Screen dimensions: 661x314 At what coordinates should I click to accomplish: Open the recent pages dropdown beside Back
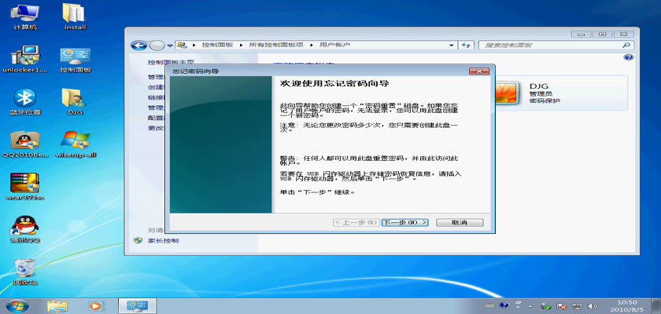(171, 46)
